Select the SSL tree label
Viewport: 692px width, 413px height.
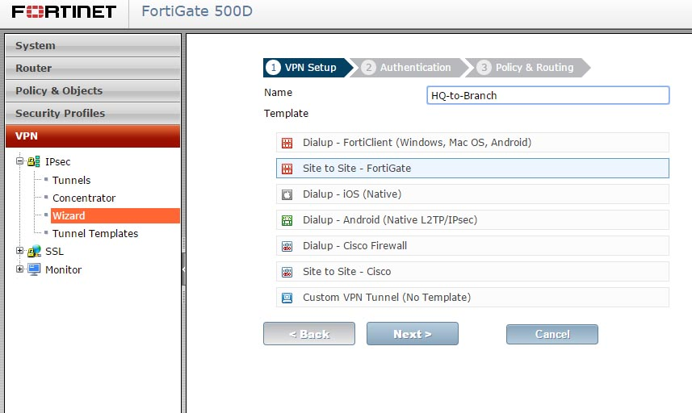[54, 251]
